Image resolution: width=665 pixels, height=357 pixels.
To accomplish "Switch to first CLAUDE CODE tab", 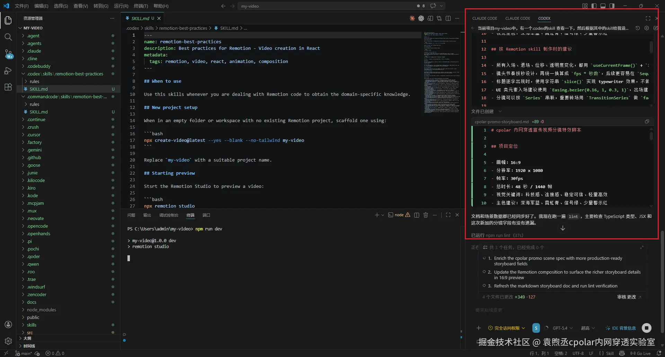I will point(485,18).
